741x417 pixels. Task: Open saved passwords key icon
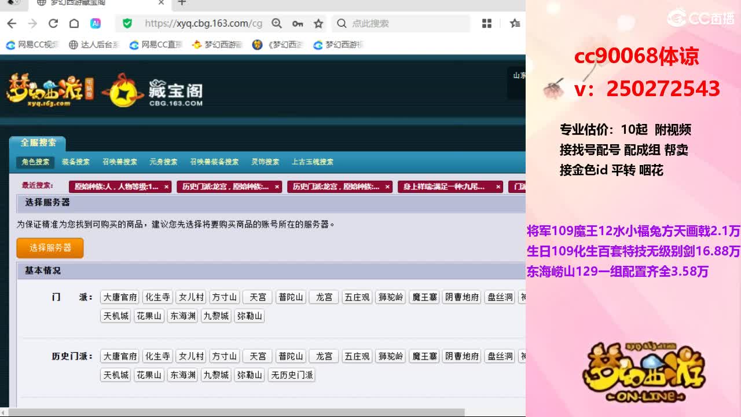[x=298, y=23]
